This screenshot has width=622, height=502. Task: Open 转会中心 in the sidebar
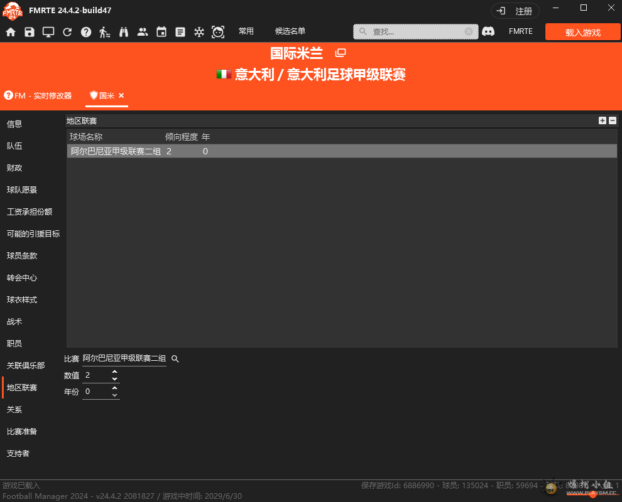coord(22,278)
